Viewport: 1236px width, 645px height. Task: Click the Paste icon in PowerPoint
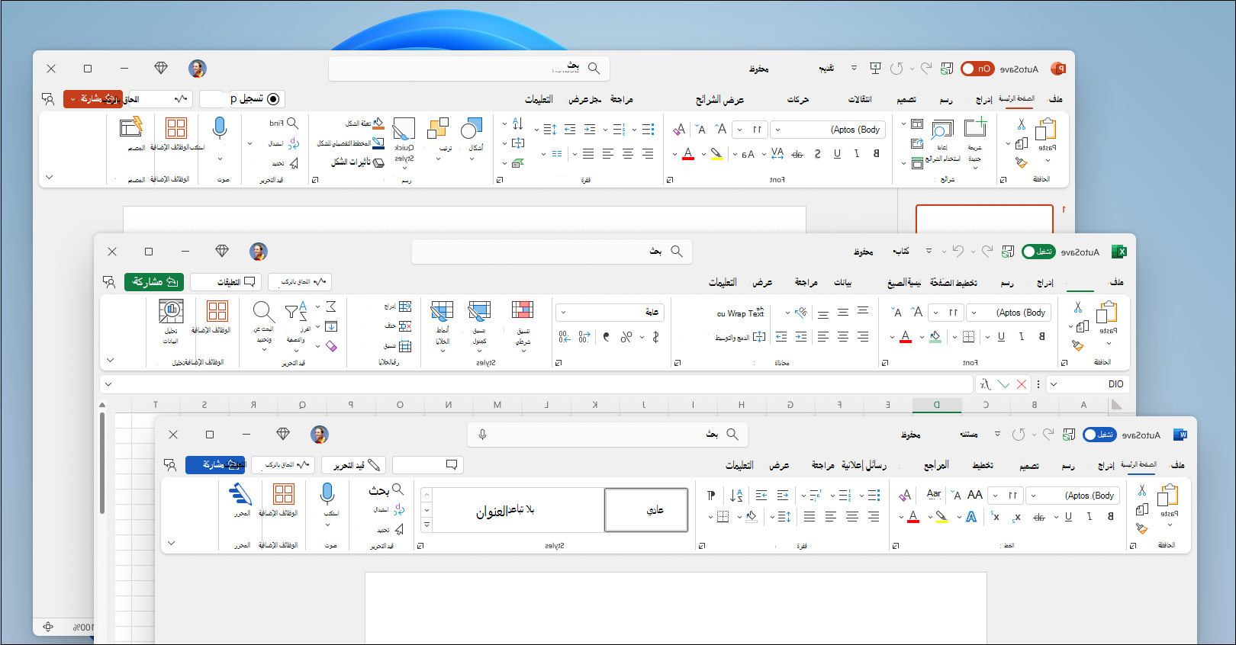[x=1047, y=129]
